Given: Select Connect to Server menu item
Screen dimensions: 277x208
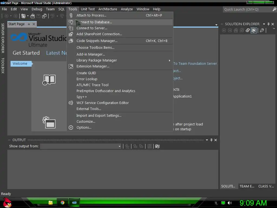Looking at the screenshot, I should click(120, 28).
